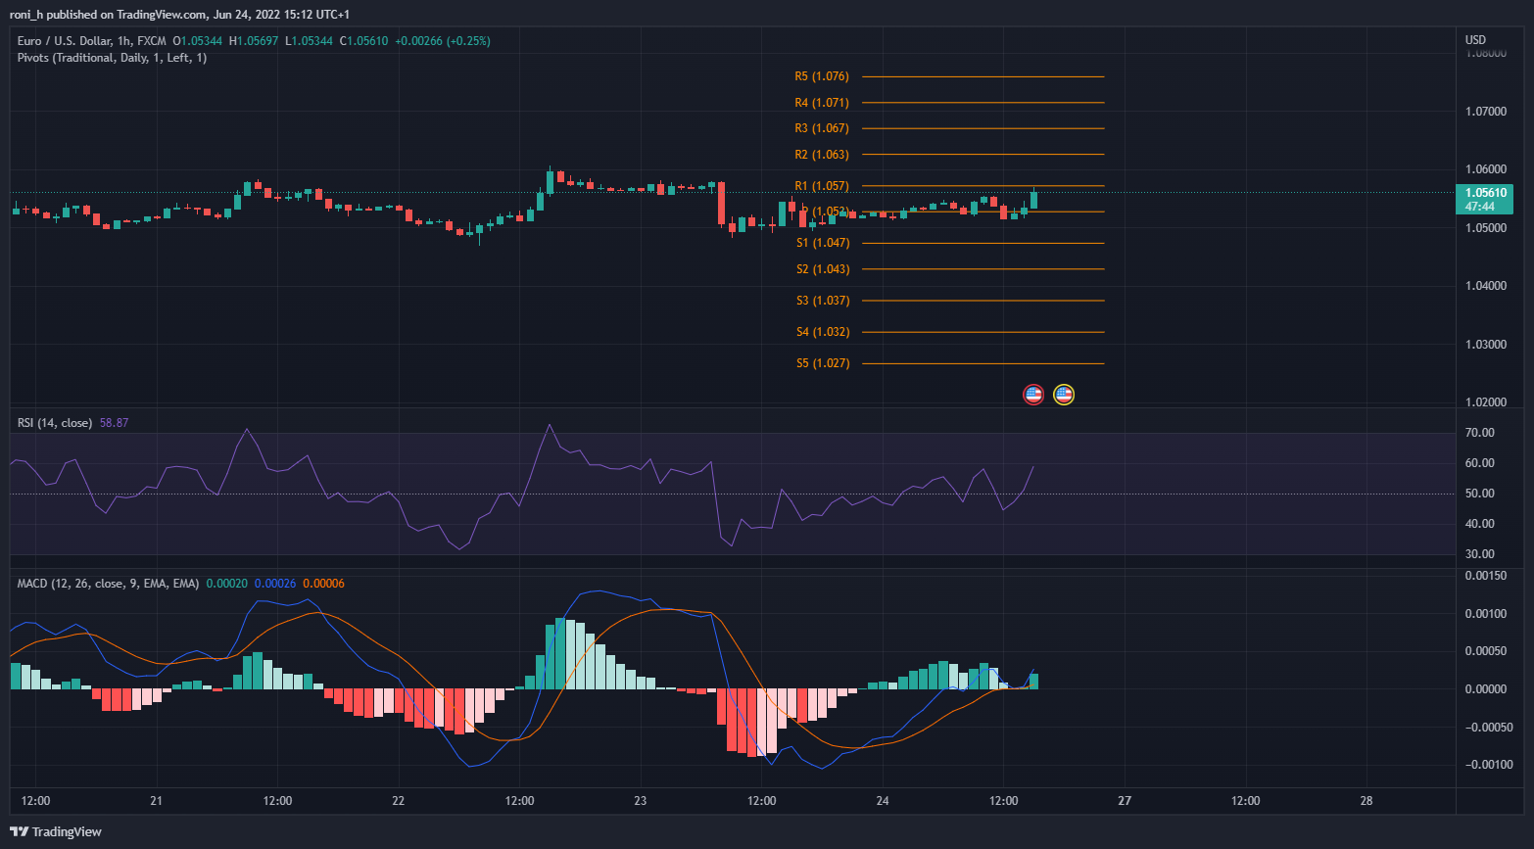This screenshot has width=1534, height=849.
Task: Click the S5 (1.027) pivot label
Action: (823, 363)
